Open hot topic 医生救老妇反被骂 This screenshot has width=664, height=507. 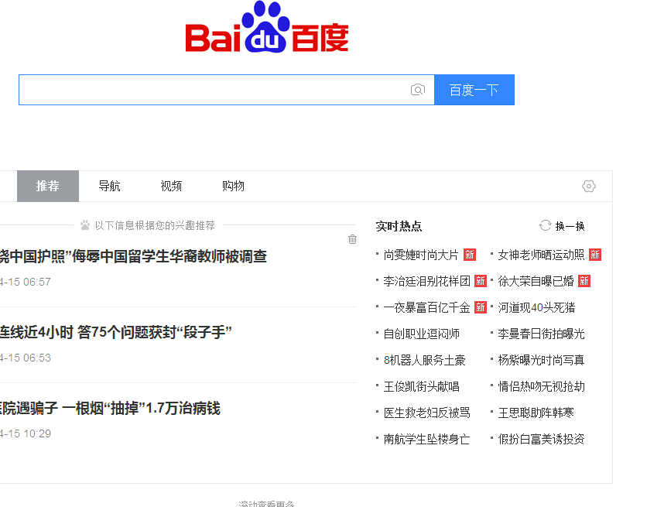427,413
